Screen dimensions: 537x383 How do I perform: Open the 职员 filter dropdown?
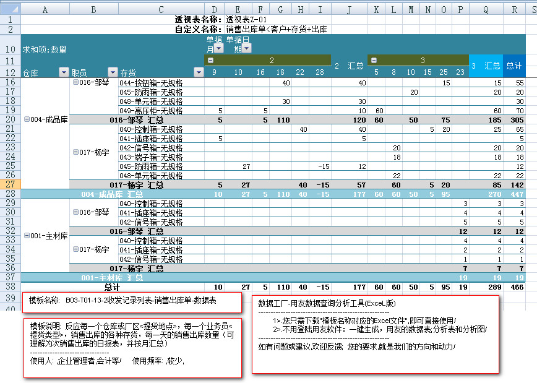click(113, 72)
